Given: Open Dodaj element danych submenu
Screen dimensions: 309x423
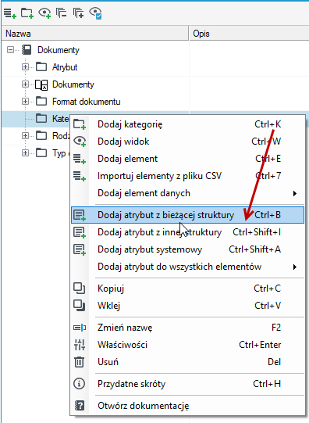Looking at the screenshot, I should [x=187, y=193].
